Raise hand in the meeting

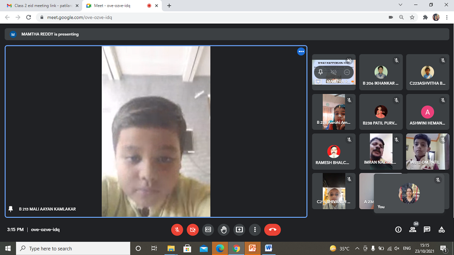pos(224,230)
